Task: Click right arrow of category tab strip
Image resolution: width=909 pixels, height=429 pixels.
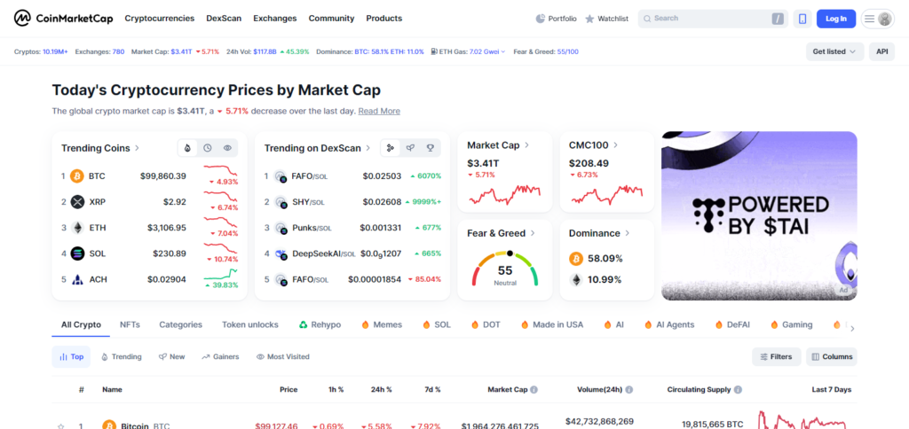Action: (x=852, y=329)
